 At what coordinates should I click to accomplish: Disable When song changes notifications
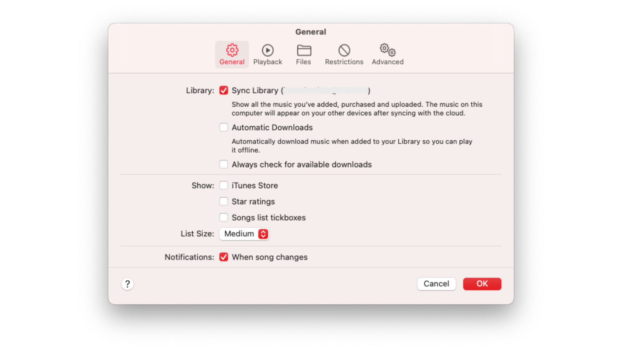coord(224,257)
